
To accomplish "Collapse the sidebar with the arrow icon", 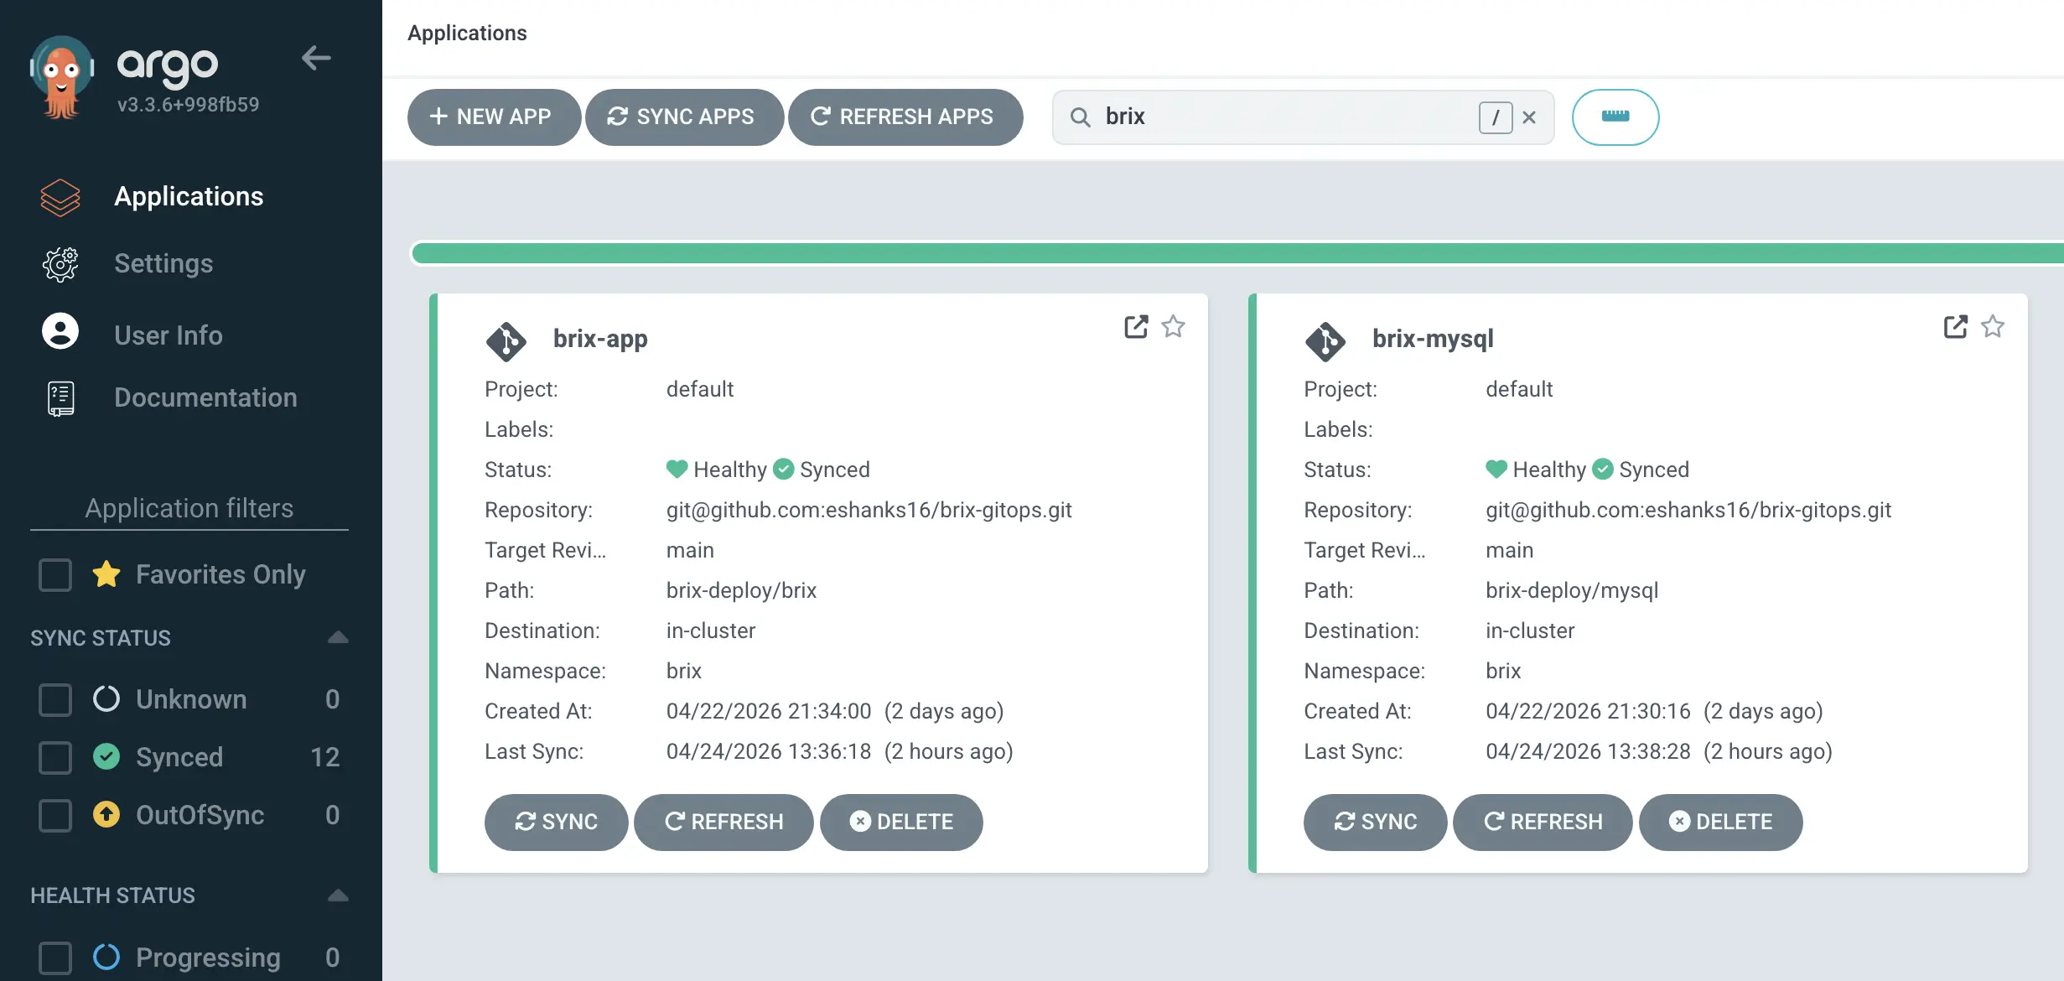I will 316,59.
